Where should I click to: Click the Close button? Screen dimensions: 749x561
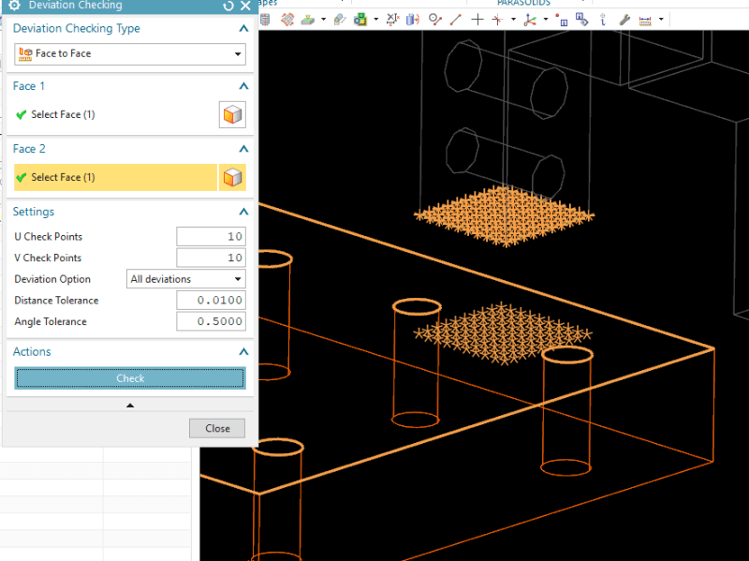click(217, 428)
